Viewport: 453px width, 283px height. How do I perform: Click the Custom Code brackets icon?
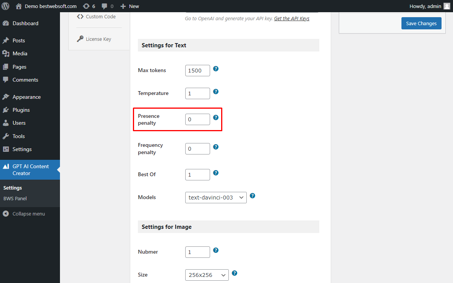click(x=80, y=17)
